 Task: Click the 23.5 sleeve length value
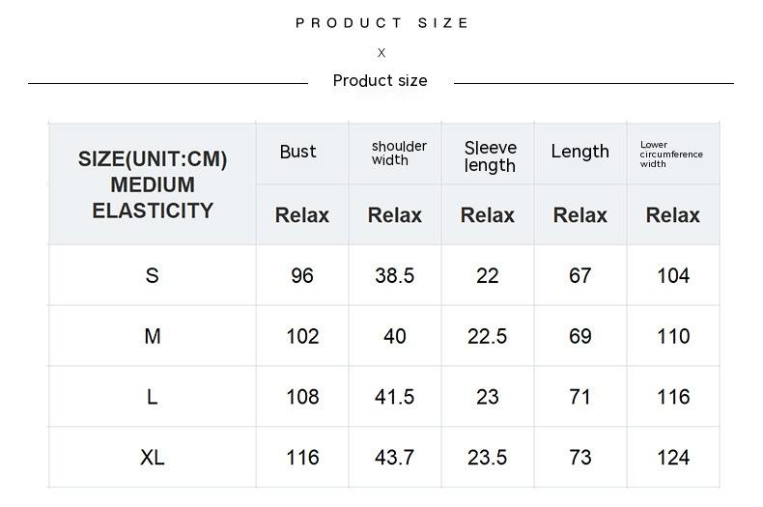487,458
